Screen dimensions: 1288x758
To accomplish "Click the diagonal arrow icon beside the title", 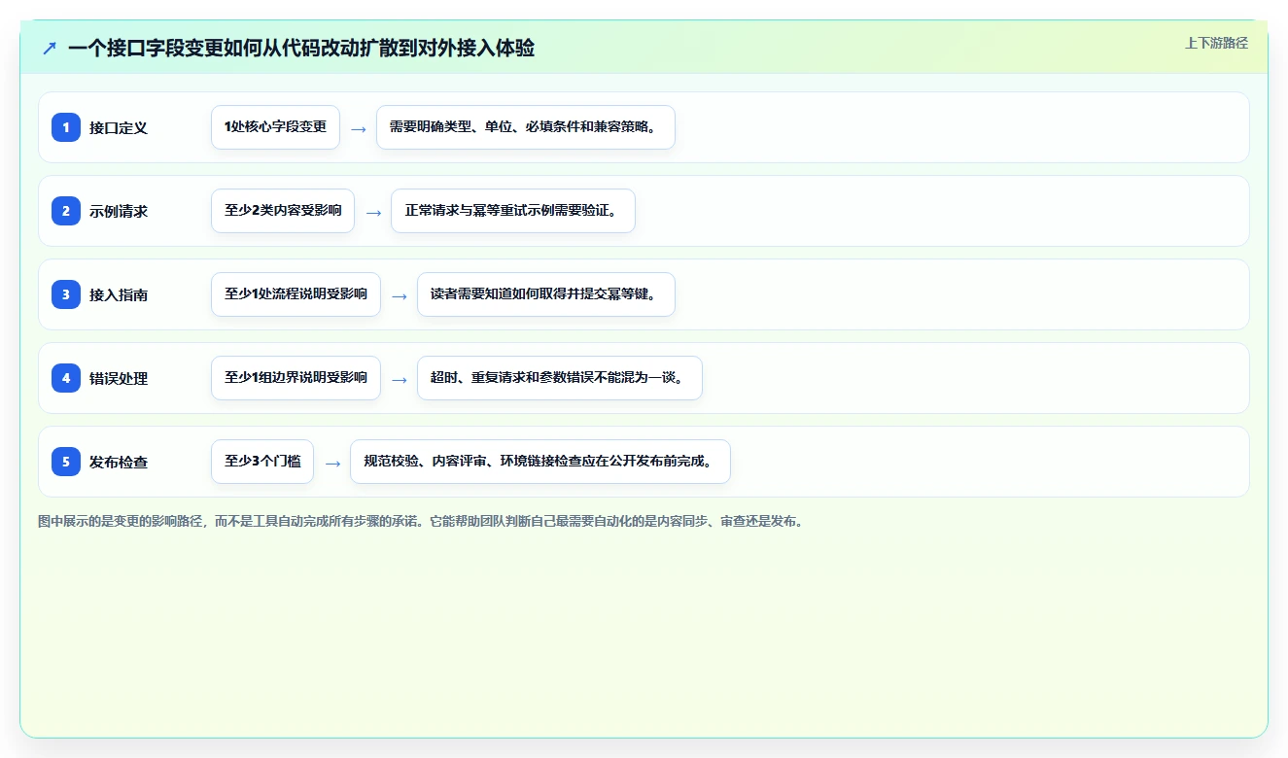I will pos(50,48).
